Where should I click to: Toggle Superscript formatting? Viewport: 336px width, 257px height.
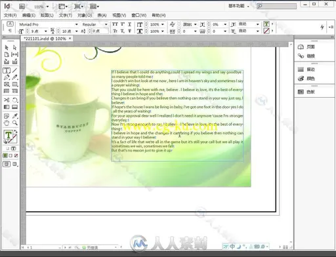[123, 24]
